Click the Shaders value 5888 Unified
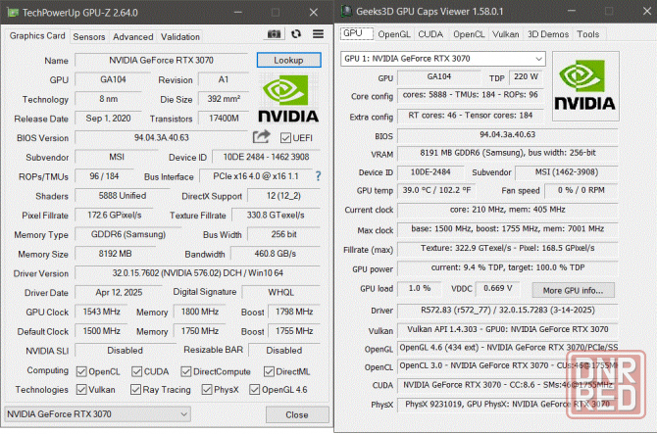Screen dimensions: 657x434 (x=123, y=196)
